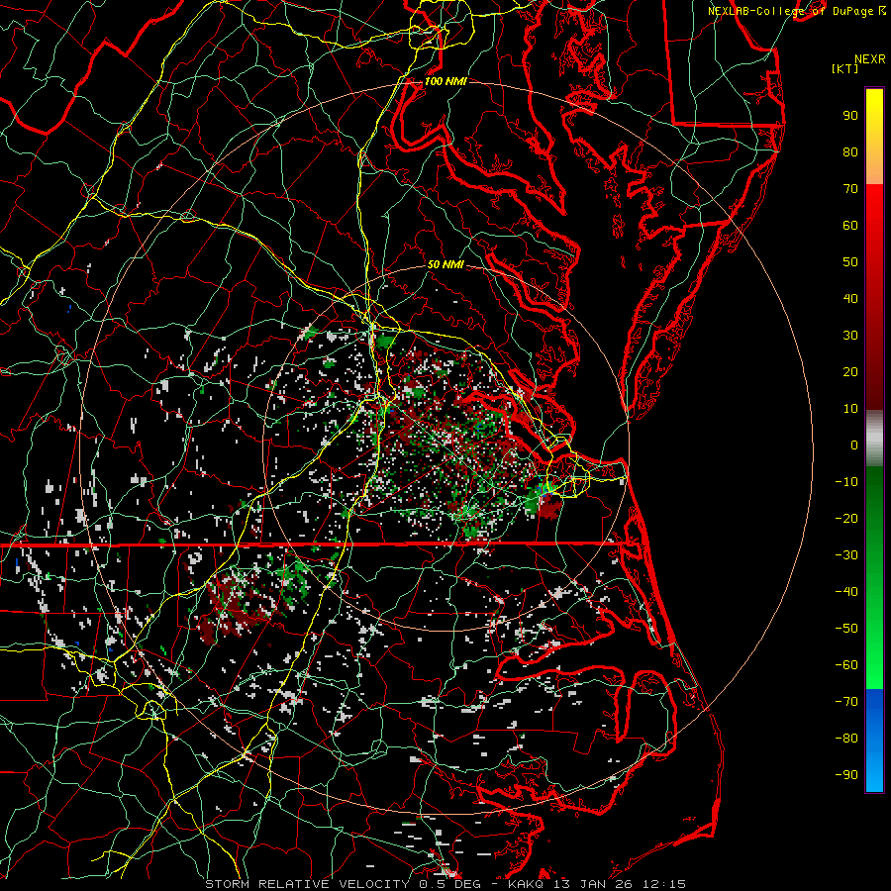This screenshot has width=891, height=891.
Task: Click the orange color bar segment near 70
Action: pyautogui.click(x=874, y=169)
